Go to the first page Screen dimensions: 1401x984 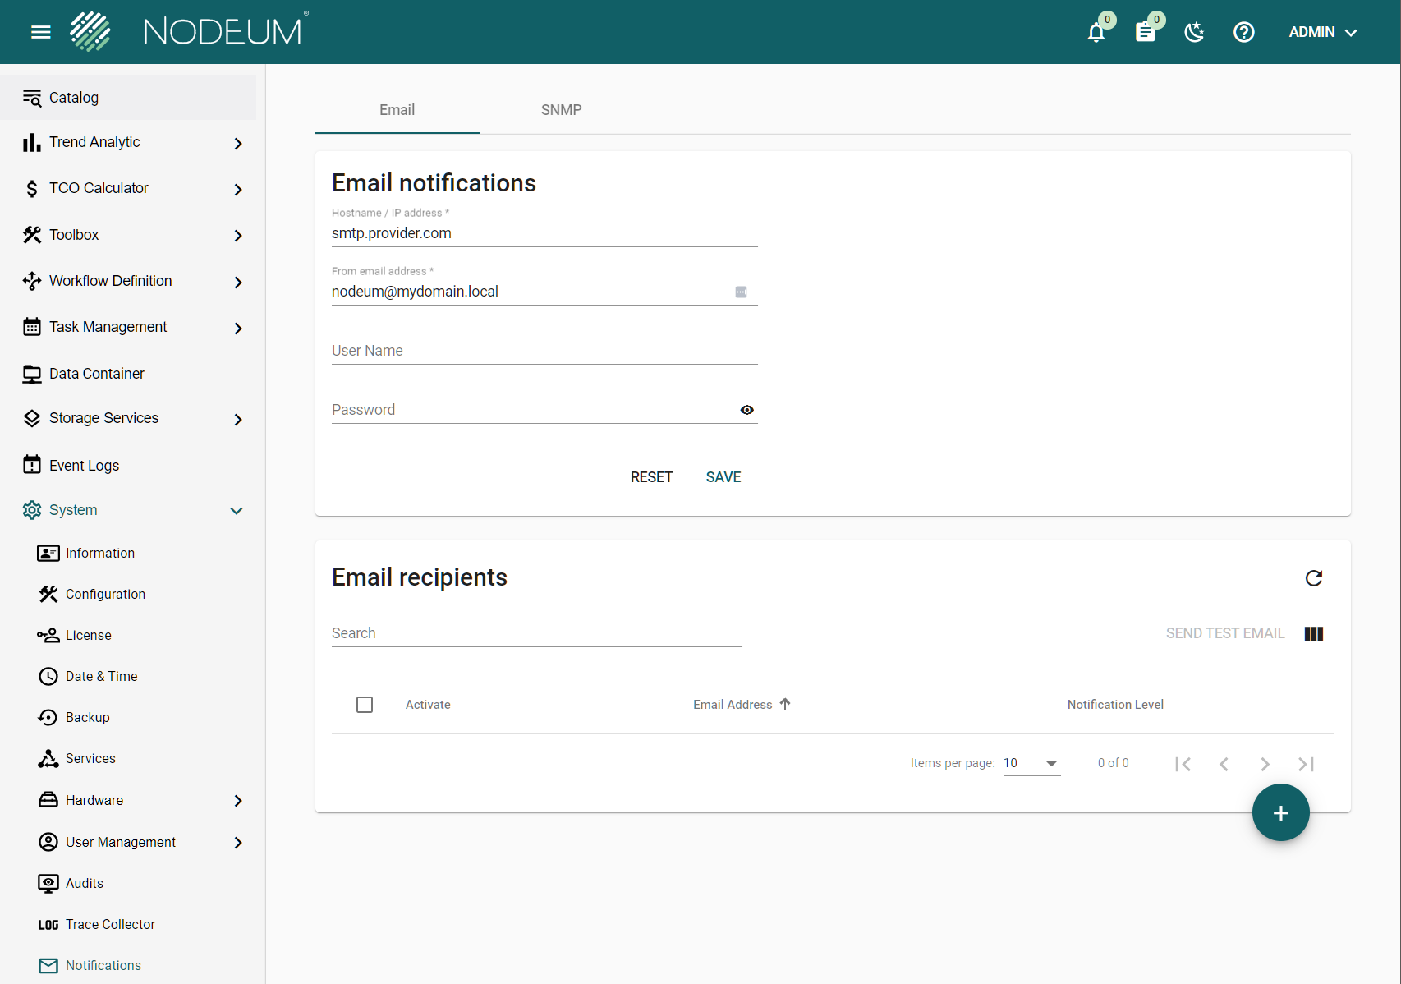pyautogui.click(x=1183, y=764)
